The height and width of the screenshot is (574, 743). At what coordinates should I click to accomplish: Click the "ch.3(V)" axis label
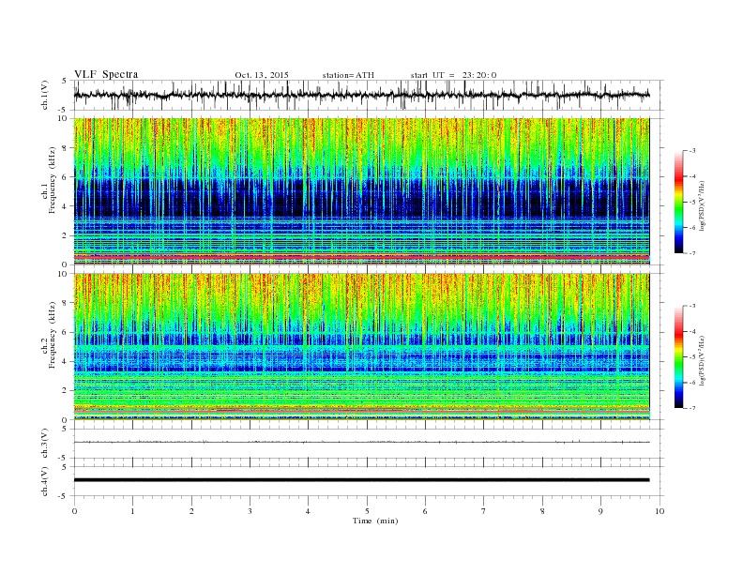[x=45, y=444]
